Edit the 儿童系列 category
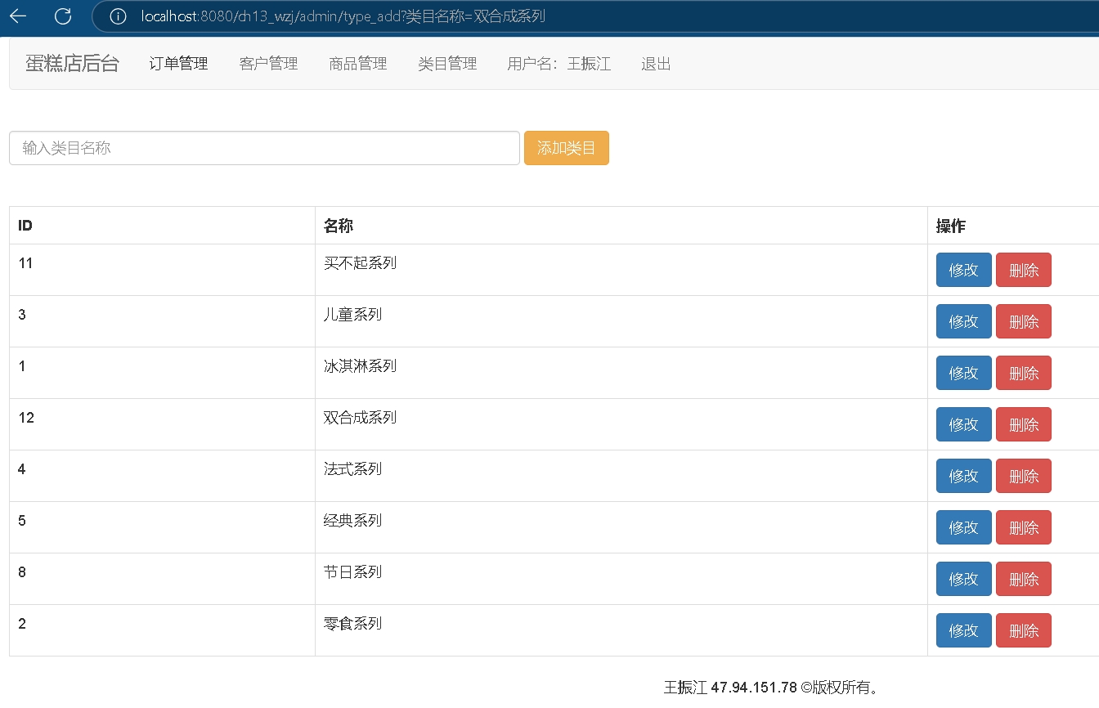The image size is (1099, 708). tap(963, 321)
